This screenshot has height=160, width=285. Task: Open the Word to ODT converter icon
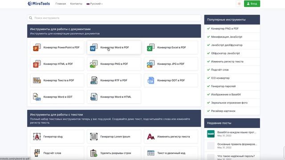[x=37, y=97]
